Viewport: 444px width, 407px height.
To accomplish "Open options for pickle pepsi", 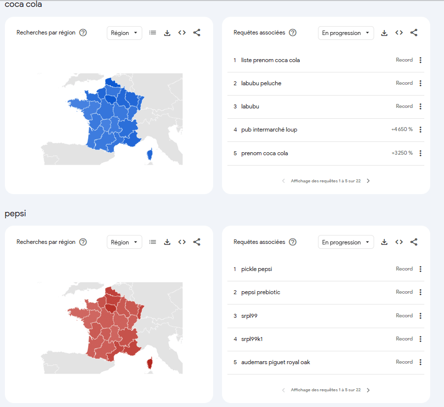I will click(420, 269).
